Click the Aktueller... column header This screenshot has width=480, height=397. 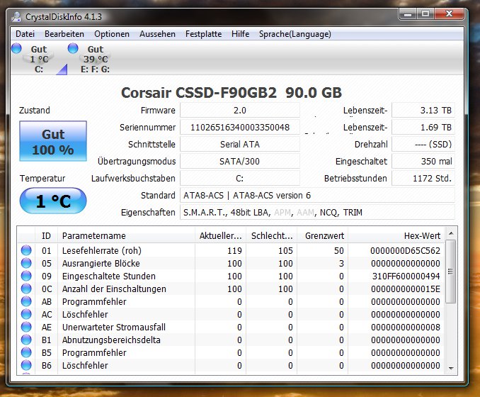pyautogui.click(x=220, y=236)
